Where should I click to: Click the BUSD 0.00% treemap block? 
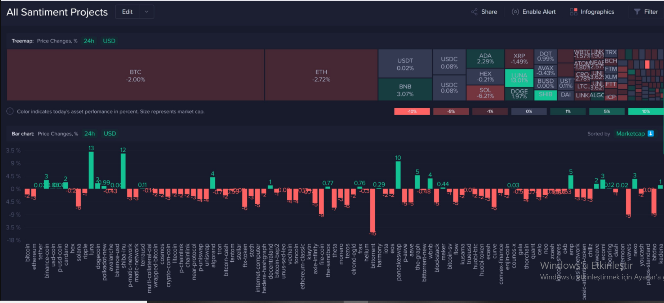point(546,83)
